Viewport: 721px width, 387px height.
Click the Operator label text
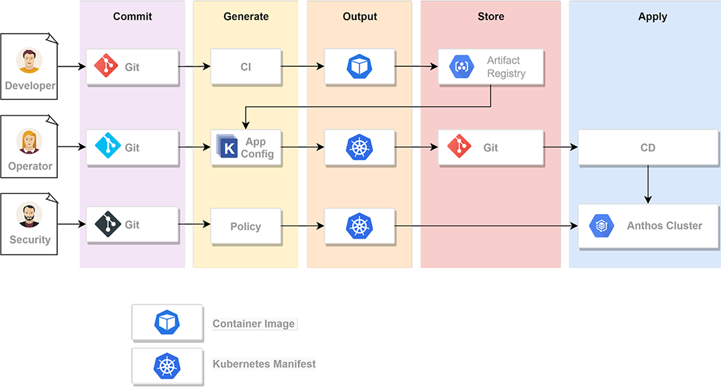click(x=30, y=166)
